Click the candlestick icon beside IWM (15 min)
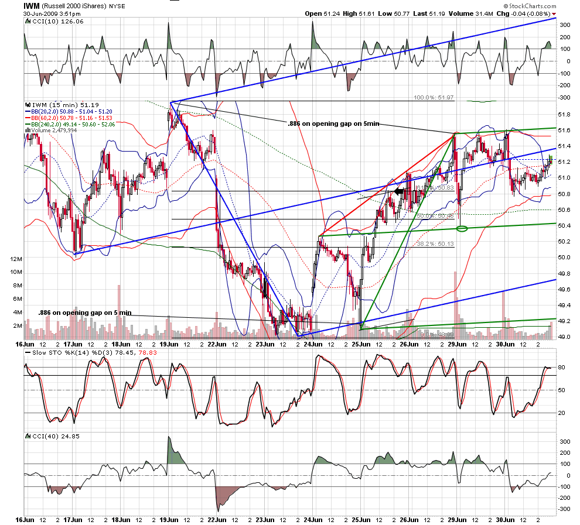580x525 pixels. point(28,105)
